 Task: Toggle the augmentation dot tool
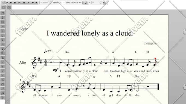3,62
